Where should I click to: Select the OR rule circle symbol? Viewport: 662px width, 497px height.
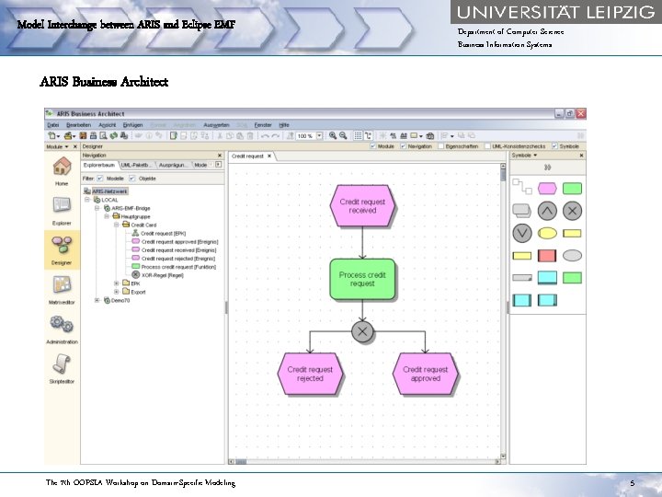pyautogui.click(x=522, y=233)
